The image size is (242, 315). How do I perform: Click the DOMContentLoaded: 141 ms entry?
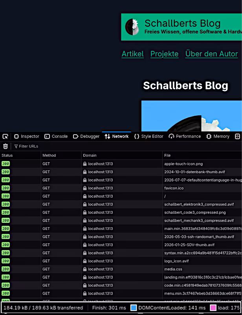[x=172, y=308]
